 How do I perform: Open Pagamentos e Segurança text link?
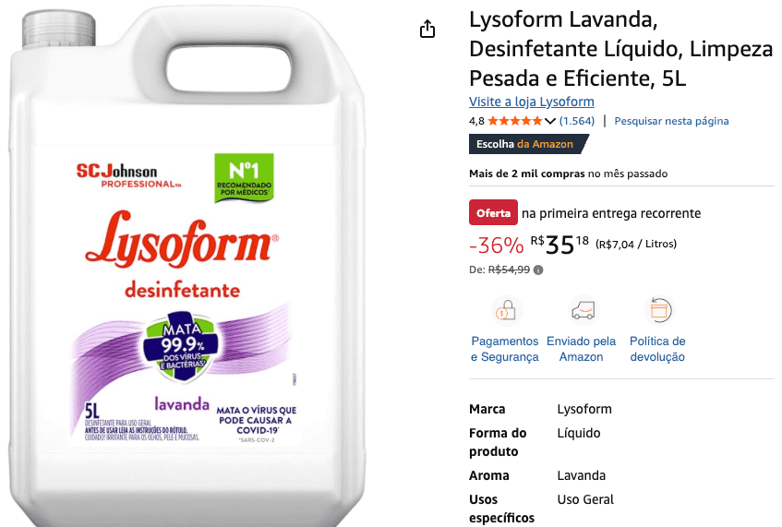505,349
